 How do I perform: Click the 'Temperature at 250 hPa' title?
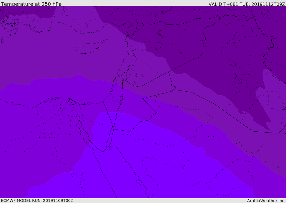31,4
